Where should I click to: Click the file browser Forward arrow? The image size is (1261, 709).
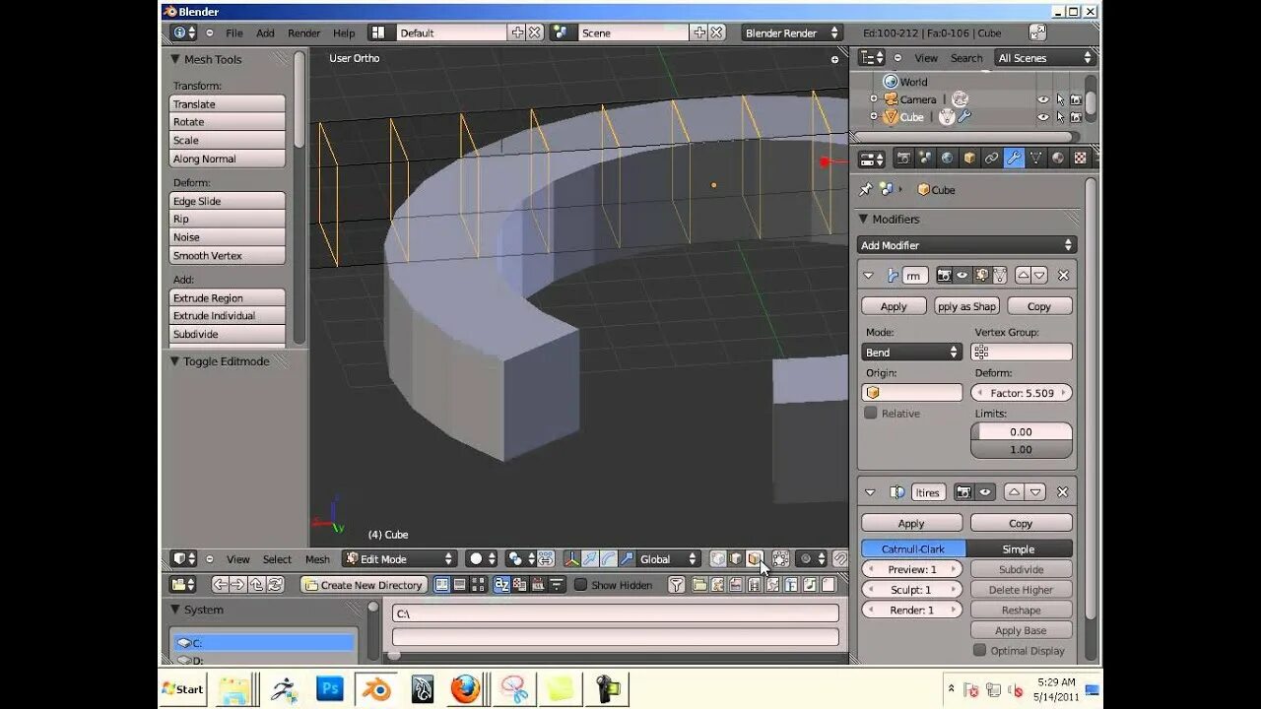(238, 584)
